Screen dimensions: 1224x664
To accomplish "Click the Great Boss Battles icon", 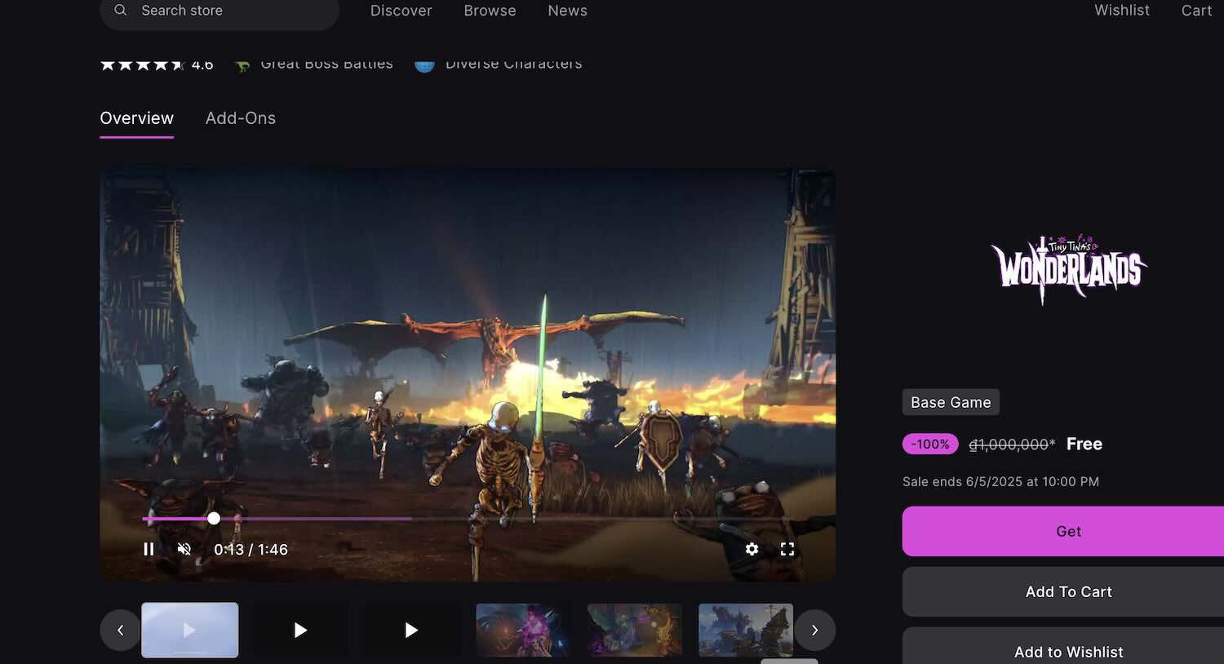I will [242, 65].
